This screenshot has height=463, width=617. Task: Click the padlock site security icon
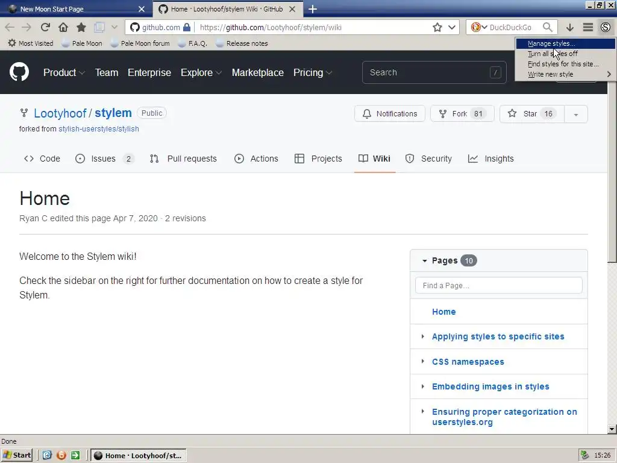(x=187, y=27)
